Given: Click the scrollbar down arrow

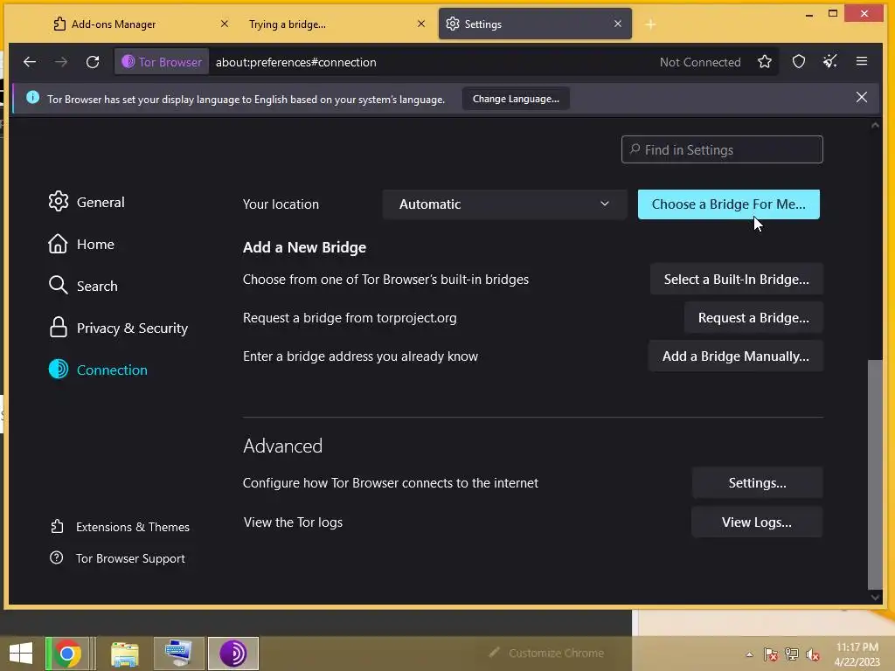Looking at the screenshot, I should pyautogui.click(x=874, y=598).
